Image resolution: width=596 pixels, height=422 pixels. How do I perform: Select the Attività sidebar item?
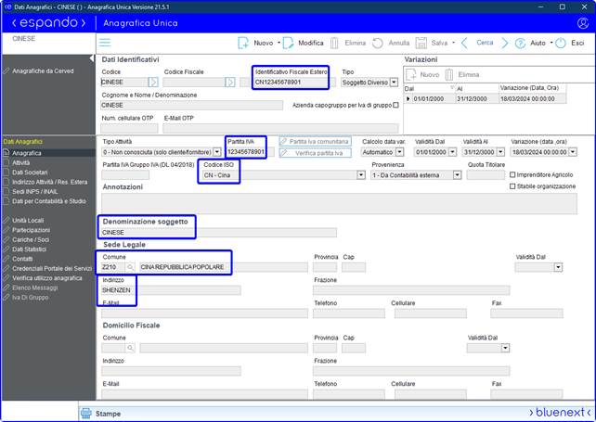tap(21, 162)
